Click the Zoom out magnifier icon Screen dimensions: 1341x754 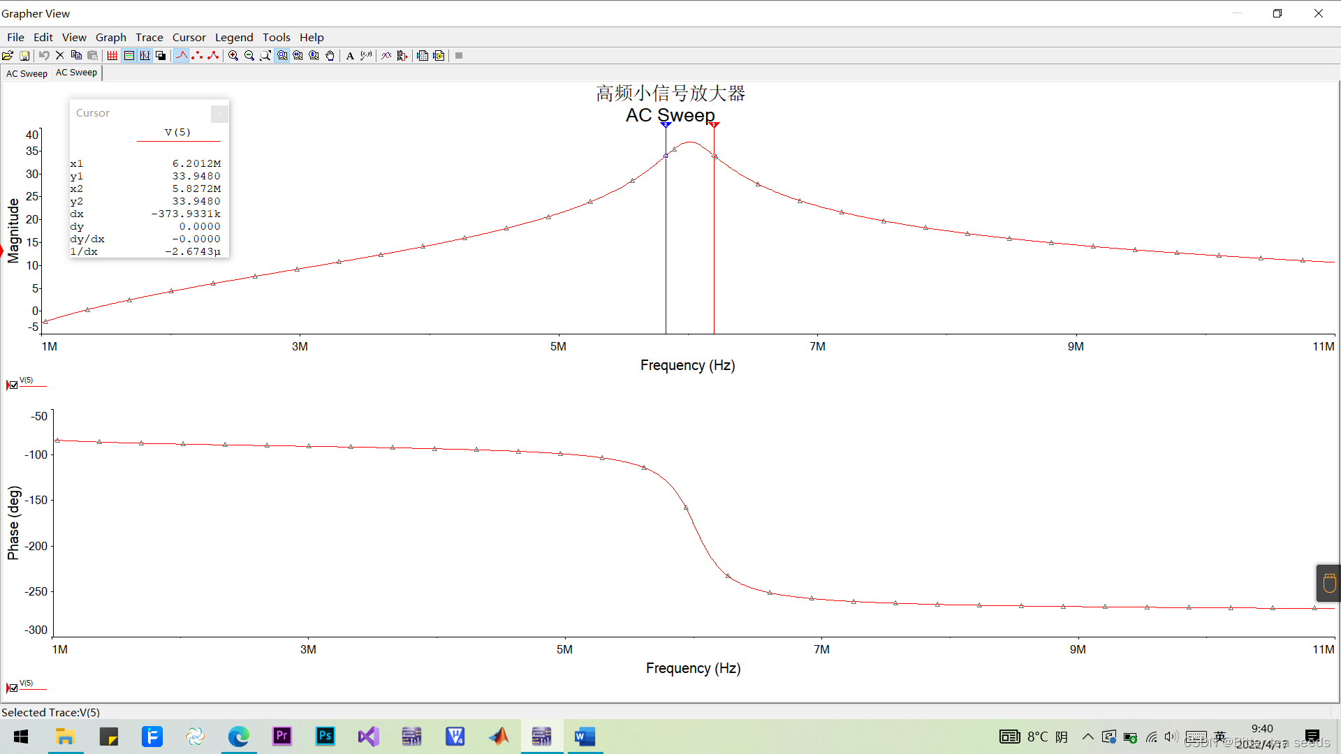249,56
